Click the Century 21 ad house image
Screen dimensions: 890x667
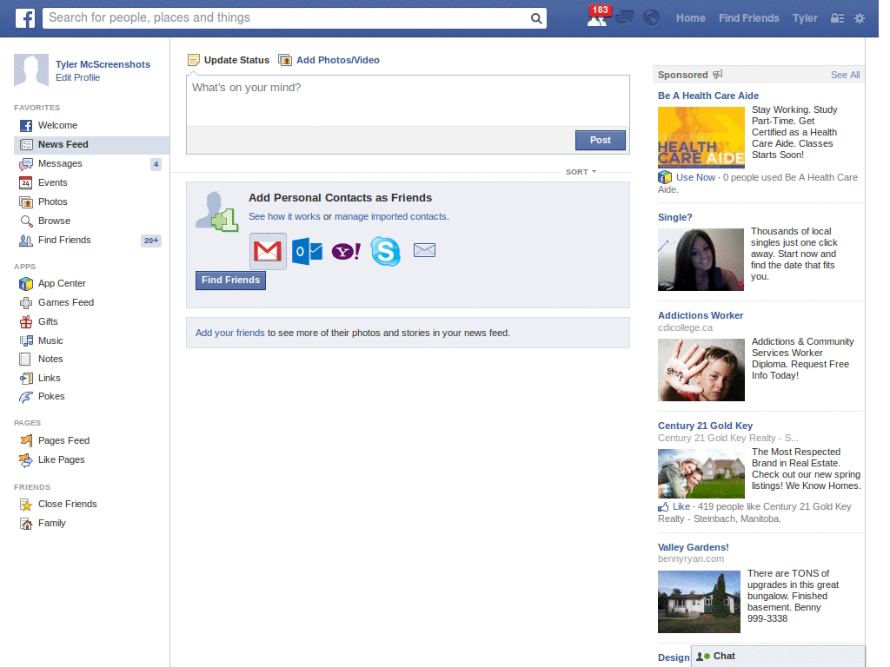coord(701,473)
